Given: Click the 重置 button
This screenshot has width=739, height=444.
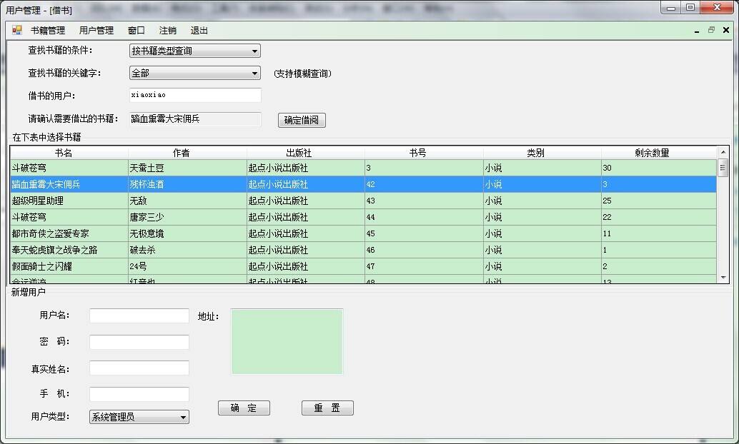Looking at the screenshot, I should (327, 408).
